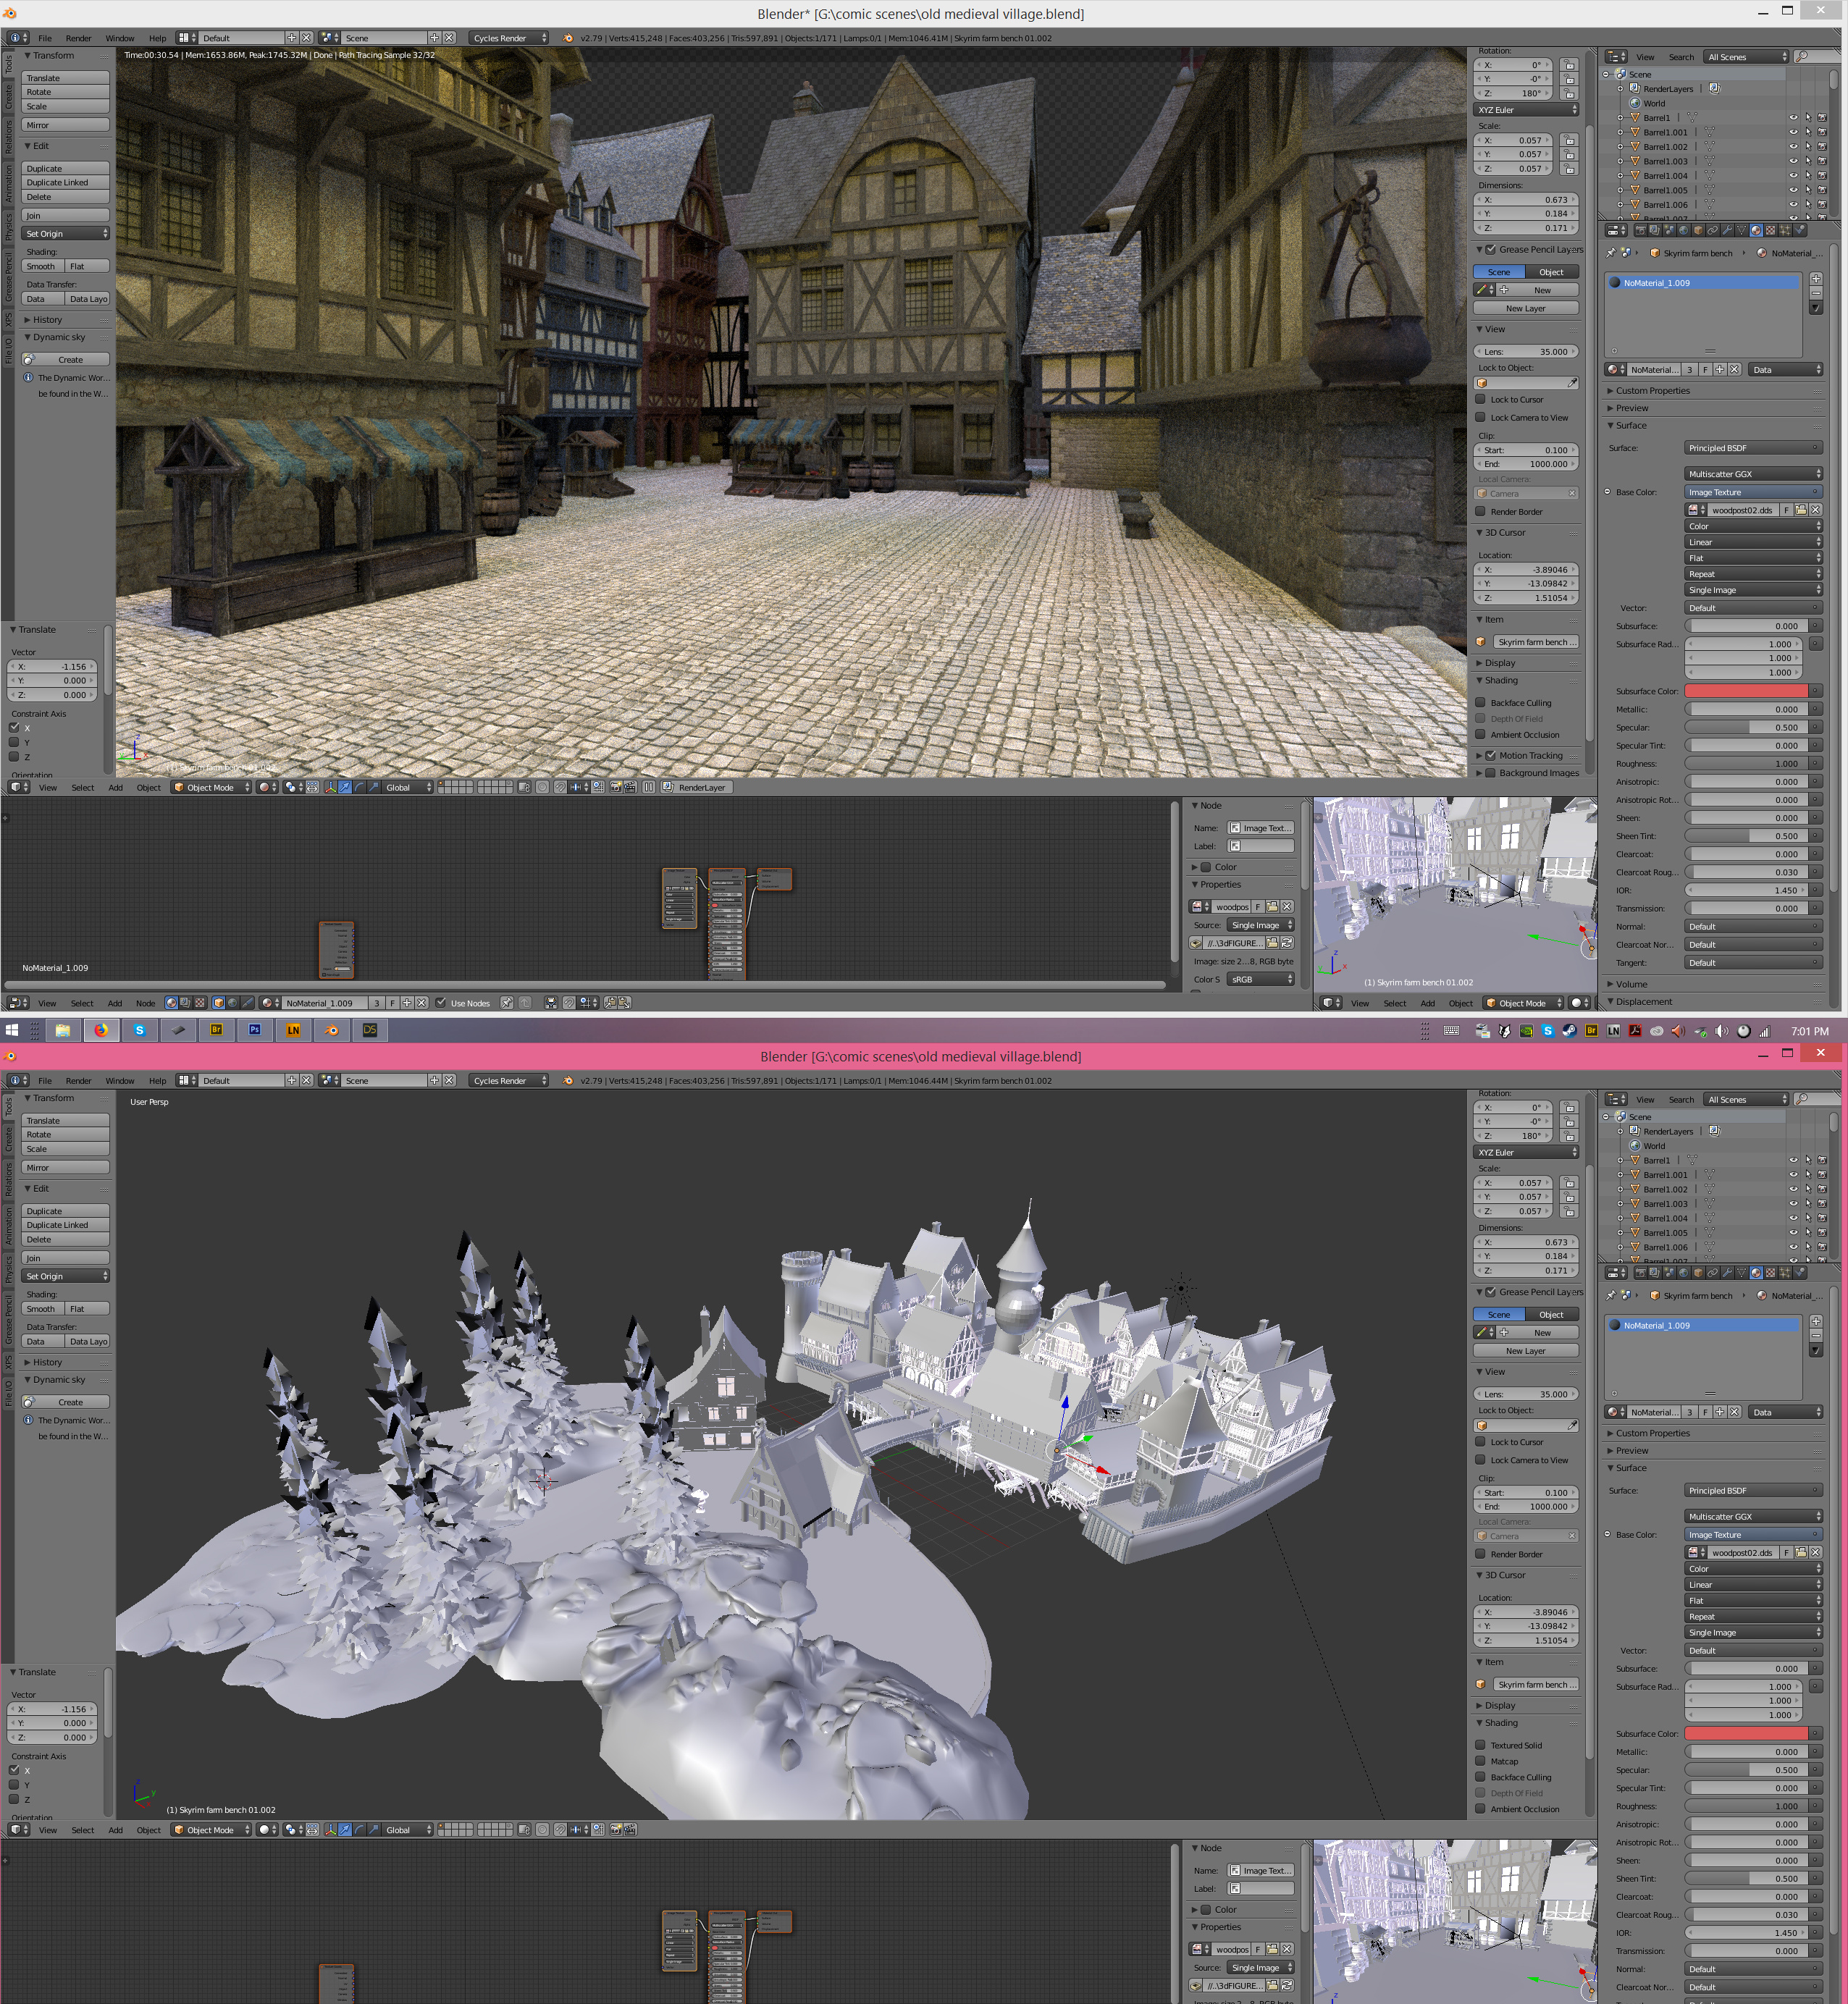Open the Node menu in the node editor header
This screenshot has width=1848, height=2004.
[x=145, y=1003]
